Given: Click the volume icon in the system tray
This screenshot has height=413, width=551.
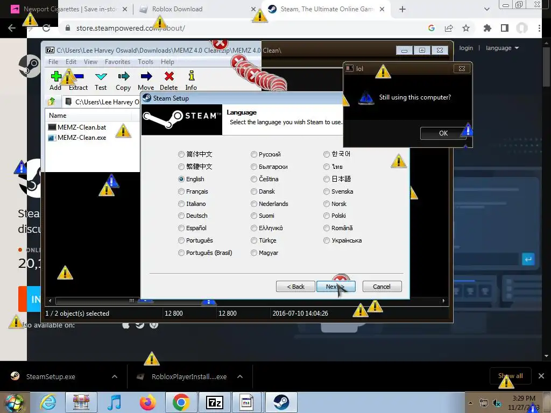Looking at the screenshot, I should click(x=497, y=403).
